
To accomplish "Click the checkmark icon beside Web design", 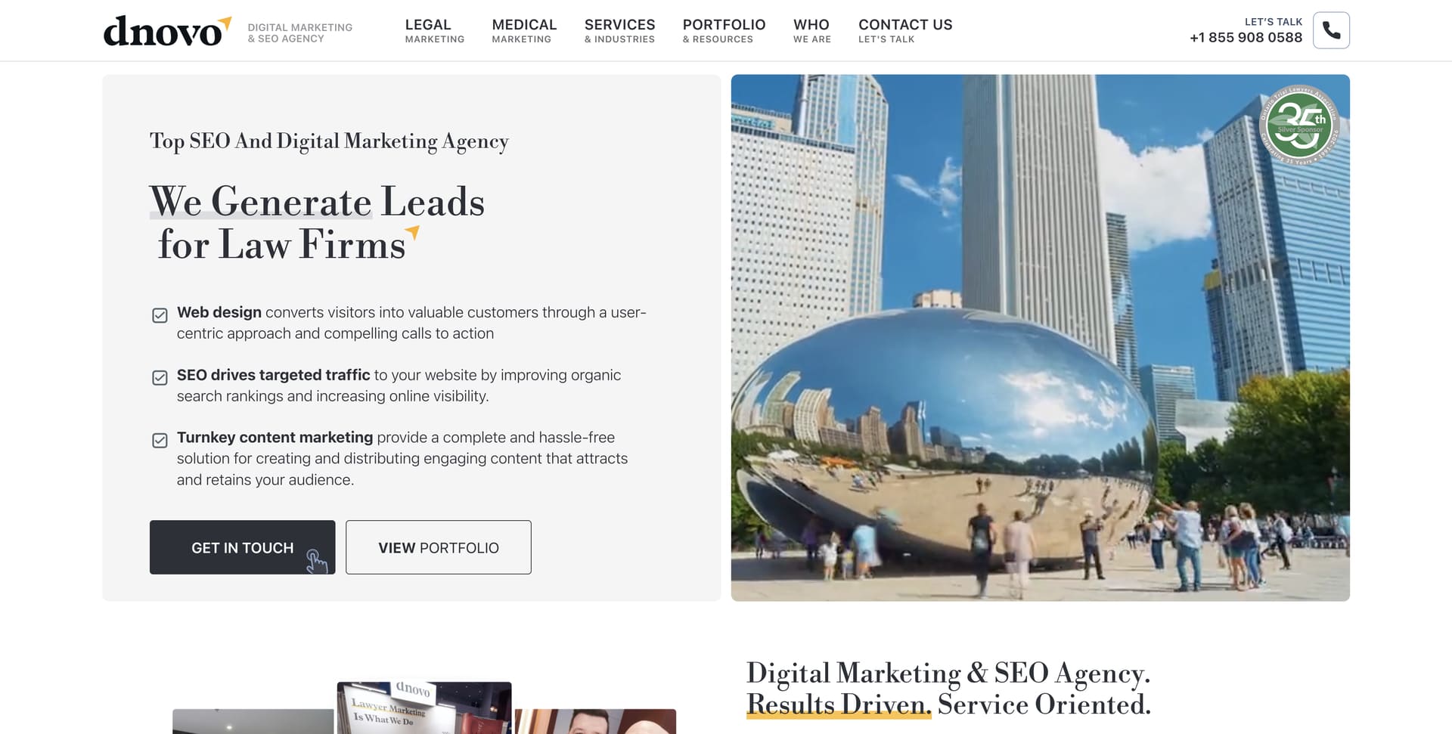I will click(x=160, y=315).
